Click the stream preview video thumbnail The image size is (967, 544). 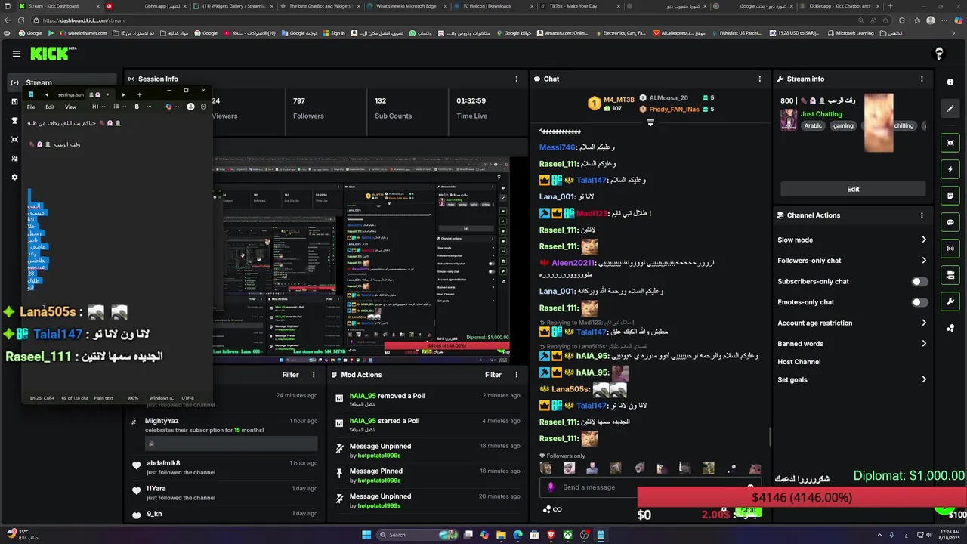[361, 260]
